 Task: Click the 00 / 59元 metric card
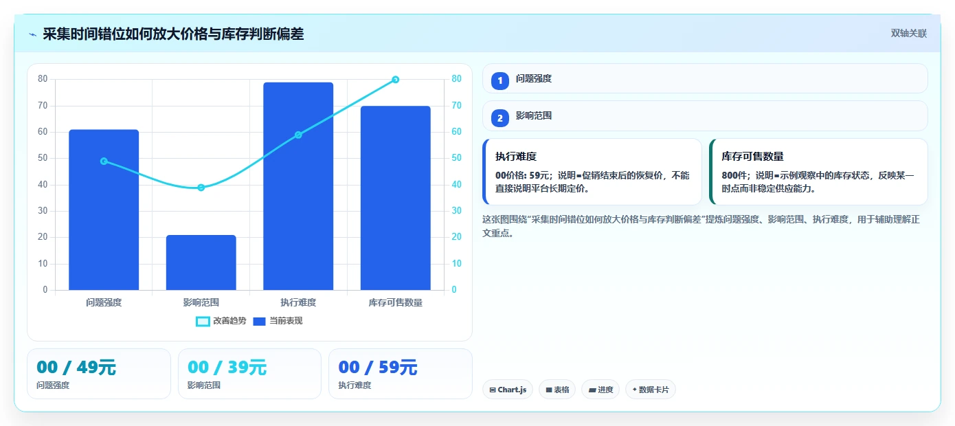click(401, 374)
